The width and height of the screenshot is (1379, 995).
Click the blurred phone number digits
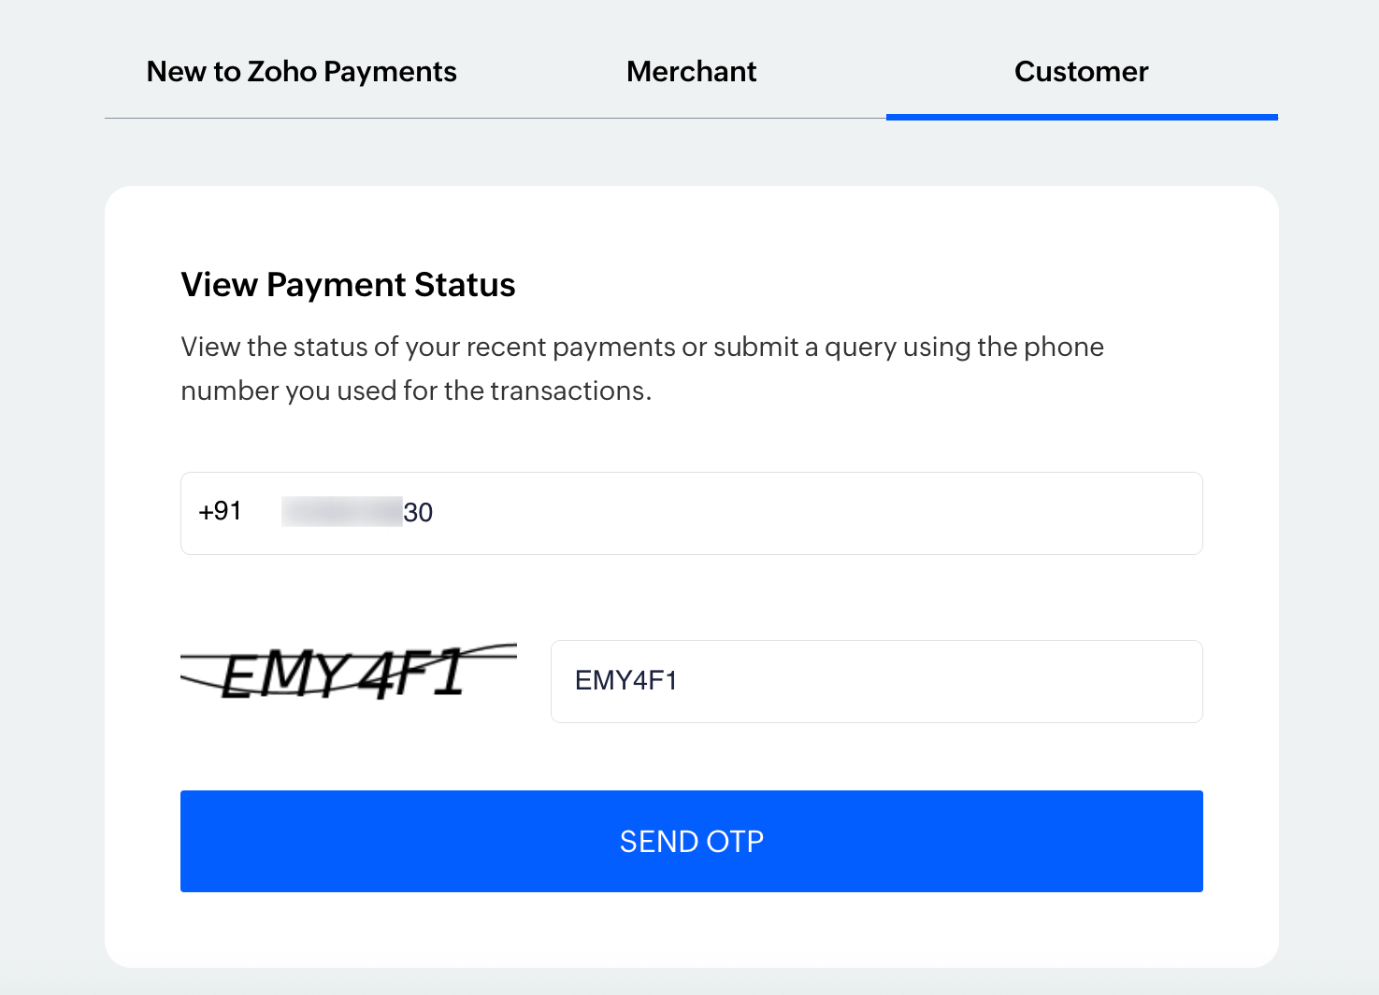[x=341, y=512]
